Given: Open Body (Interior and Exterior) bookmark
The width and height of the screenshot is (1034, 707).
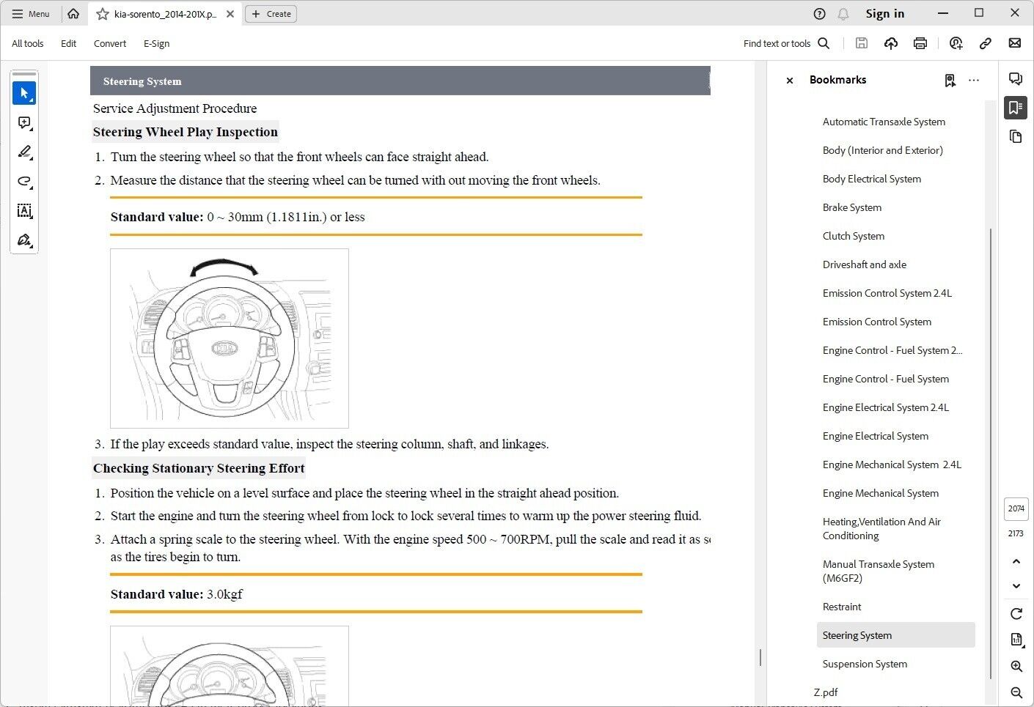Looking at the screenshot, I should point(883,150).
